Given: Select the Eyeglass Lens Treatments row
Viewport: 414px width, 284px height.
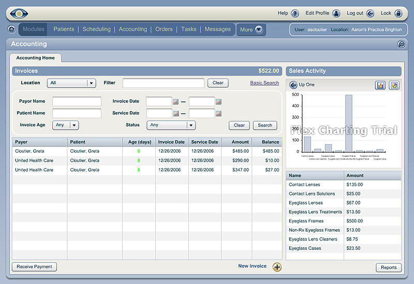Looking at the screenshot, I should point(344,212).
